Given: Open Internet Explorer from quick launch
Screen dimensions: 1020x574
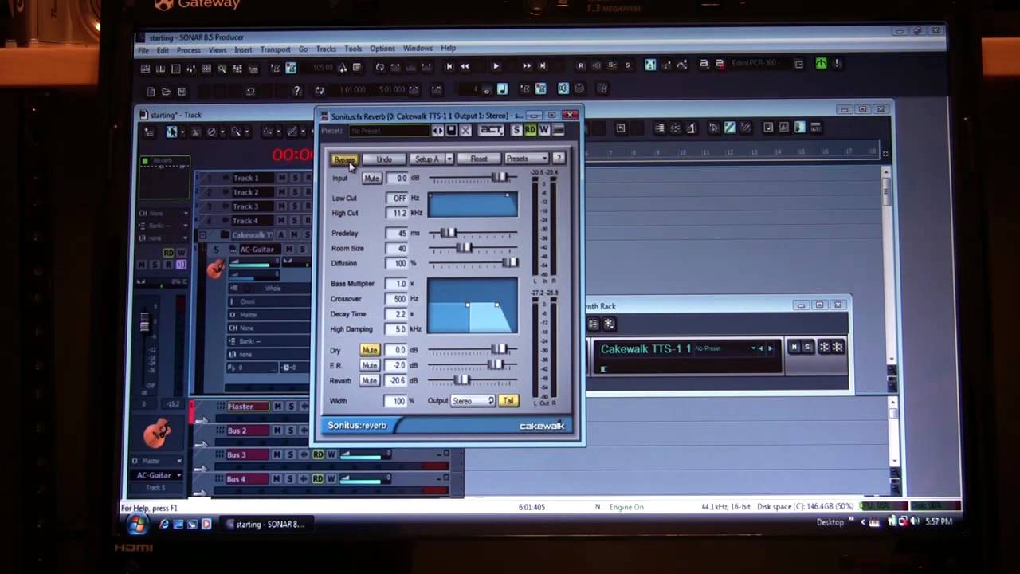Looking at the screenshot, I should [164, 524].
